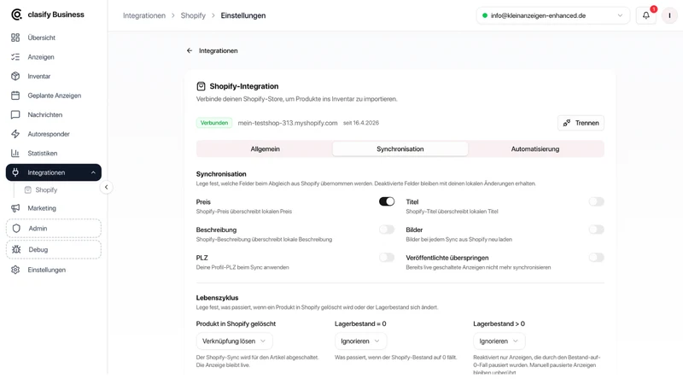
Task: Open Nachrichten in the sidebar
Action: [54, 114]
